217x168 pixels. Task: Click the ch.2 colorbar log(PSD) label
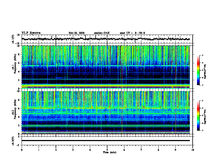pyautogui.click(x=205, y=117)
